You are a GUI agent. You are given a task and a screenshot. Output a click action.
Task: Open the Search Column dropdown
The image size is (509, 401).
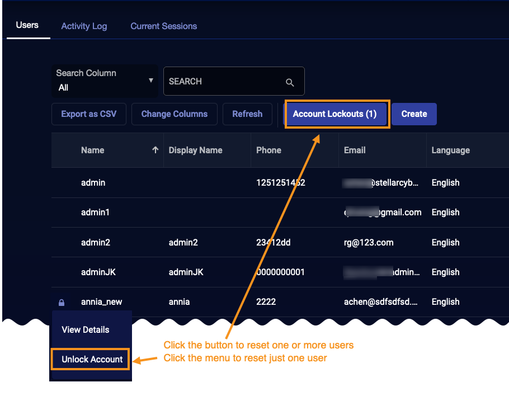(105, 81)
